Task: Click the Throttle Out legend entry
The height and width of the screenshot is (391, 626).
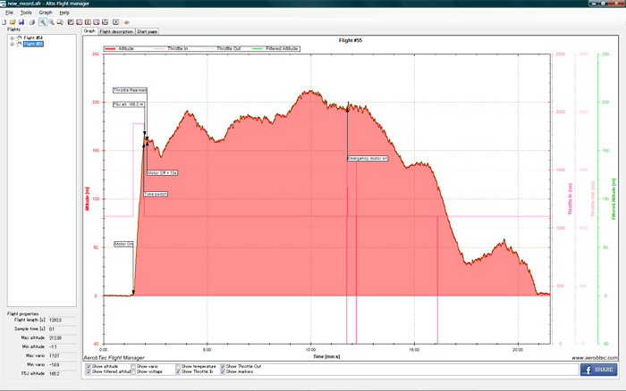Action: click(x=222, y=48)
